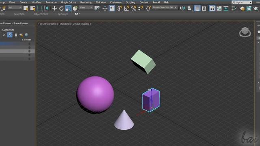Select the pale green box in viewport

(143, 62)
